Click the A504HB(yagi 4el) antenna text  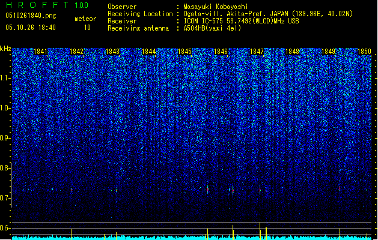pyautogui.click(x=212, y=28)
